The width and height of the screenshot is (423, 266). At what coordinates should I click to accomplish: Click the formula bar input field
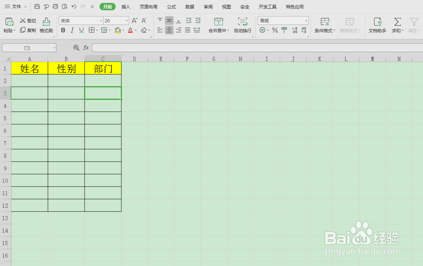[257, 48]
